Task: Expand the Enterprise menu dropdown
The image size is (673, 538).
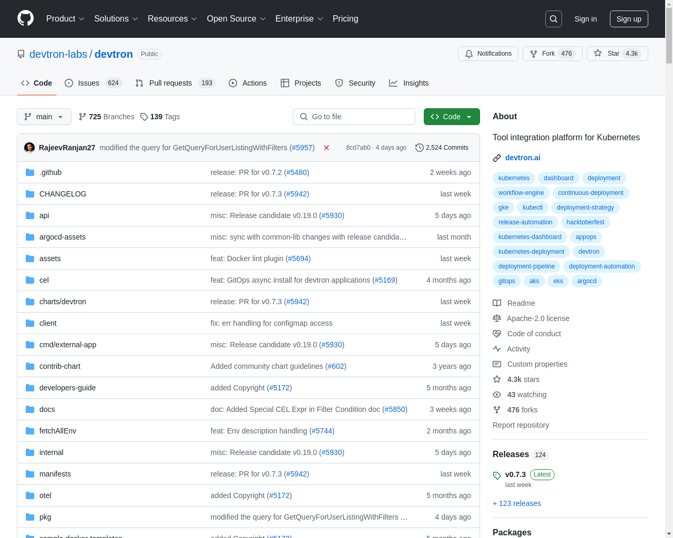Action: click(300, 19)
